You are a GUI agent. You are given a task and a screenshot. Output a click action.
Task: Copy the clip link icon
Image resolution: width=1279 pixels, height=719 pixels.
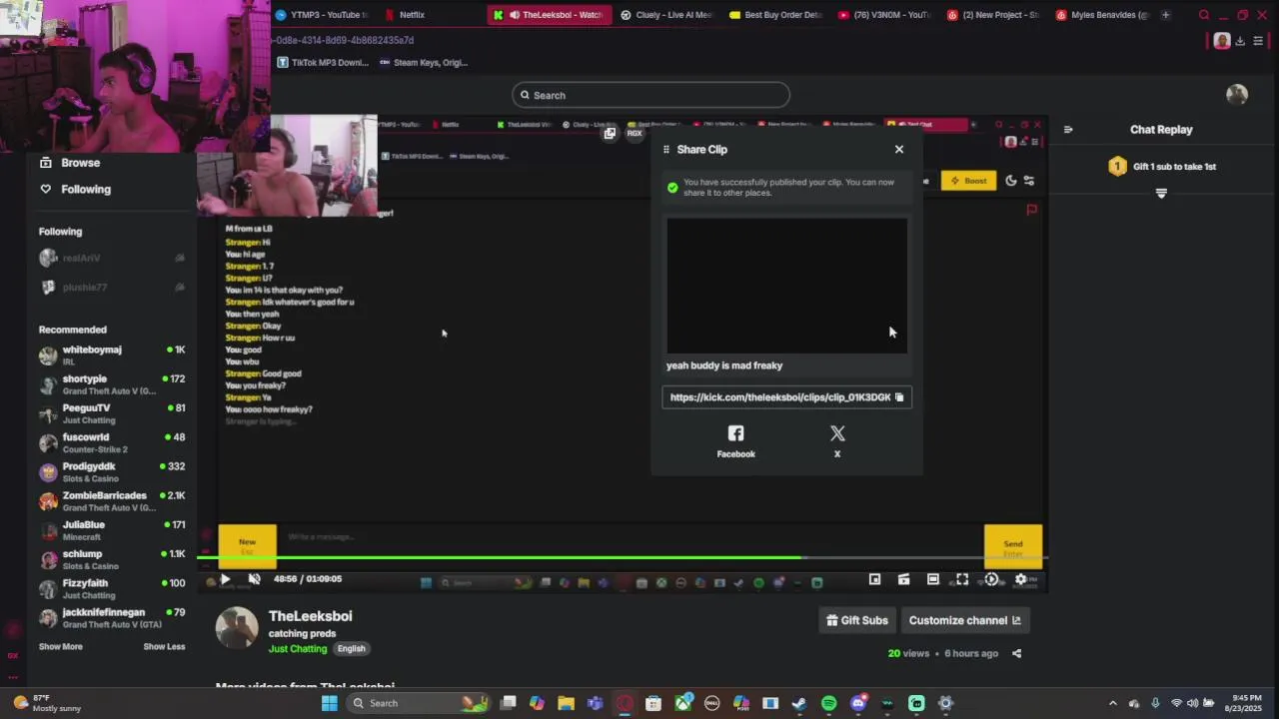899,397
